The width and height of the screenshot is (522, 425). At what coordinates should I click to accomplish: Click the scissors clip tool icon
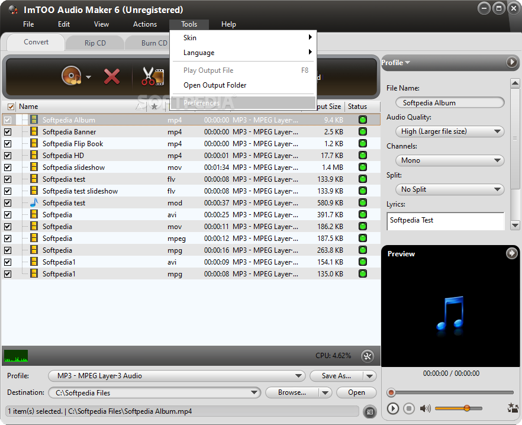[x=153, y=76]
